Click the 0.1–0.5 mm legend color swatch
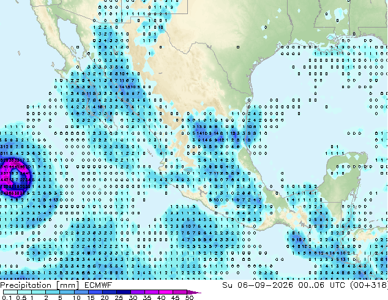This screenshot has width=388, height=300. tap(10, 292)
